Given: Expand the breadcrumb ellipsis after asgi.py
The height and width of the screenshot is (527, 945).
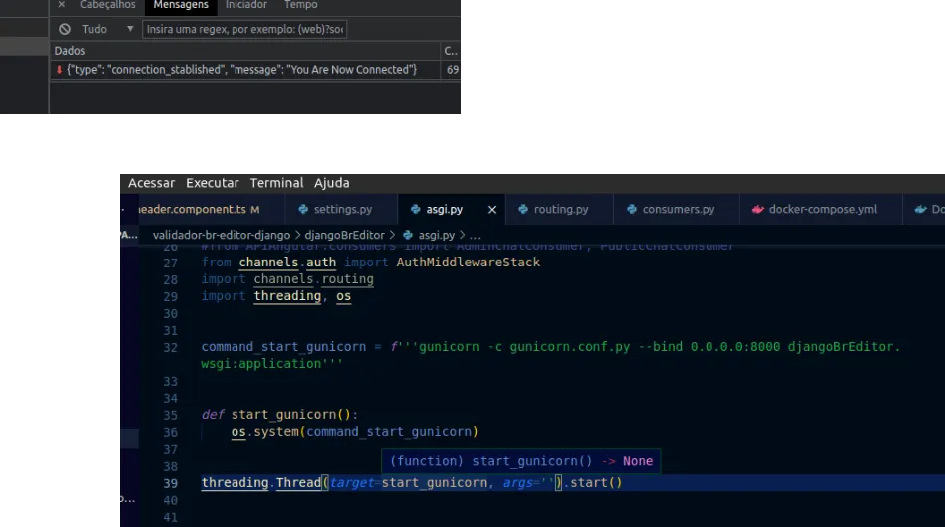Looking at the screenshot, I should pyautogui.click(x=475, y=234).
